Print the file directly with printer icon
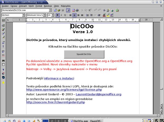164x122 pixels. [77, 10]
